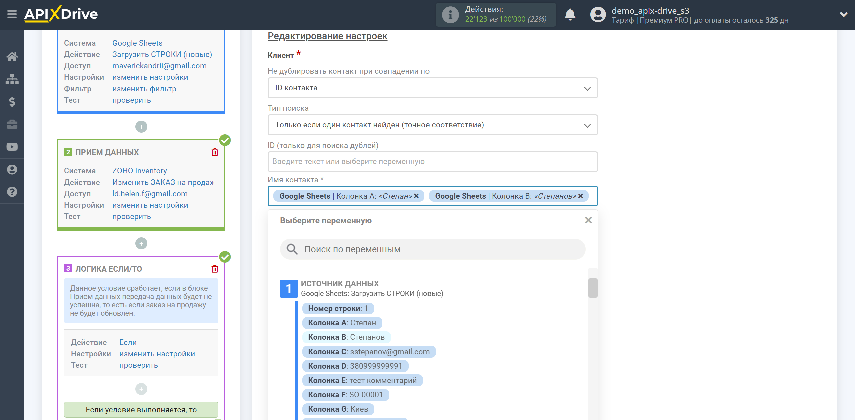Click the Если action link
Screen dimensions: 855x420
point(128,342)
